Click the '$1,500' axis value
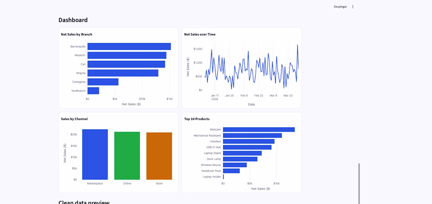The height and width of the screenshot is (204, 432). (198, 49)
